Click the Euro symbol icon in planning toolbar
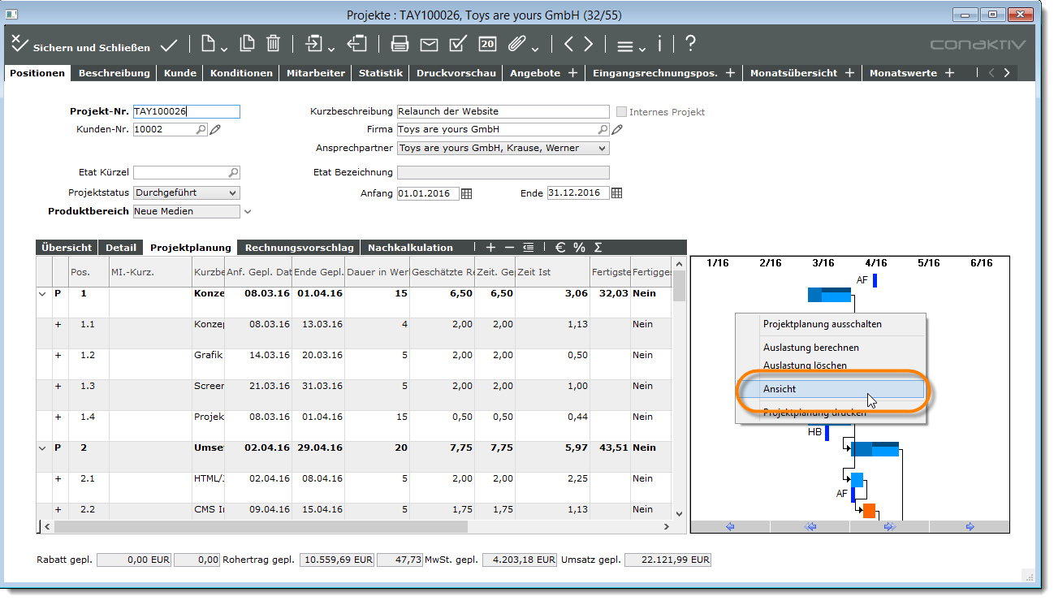Image resolution: width=1054 pixels, height=601 pixels. click(x=560, y=247)
